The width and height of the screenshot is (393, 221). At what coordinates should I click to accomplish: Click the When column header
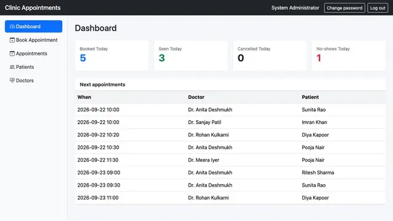point(84,97)
